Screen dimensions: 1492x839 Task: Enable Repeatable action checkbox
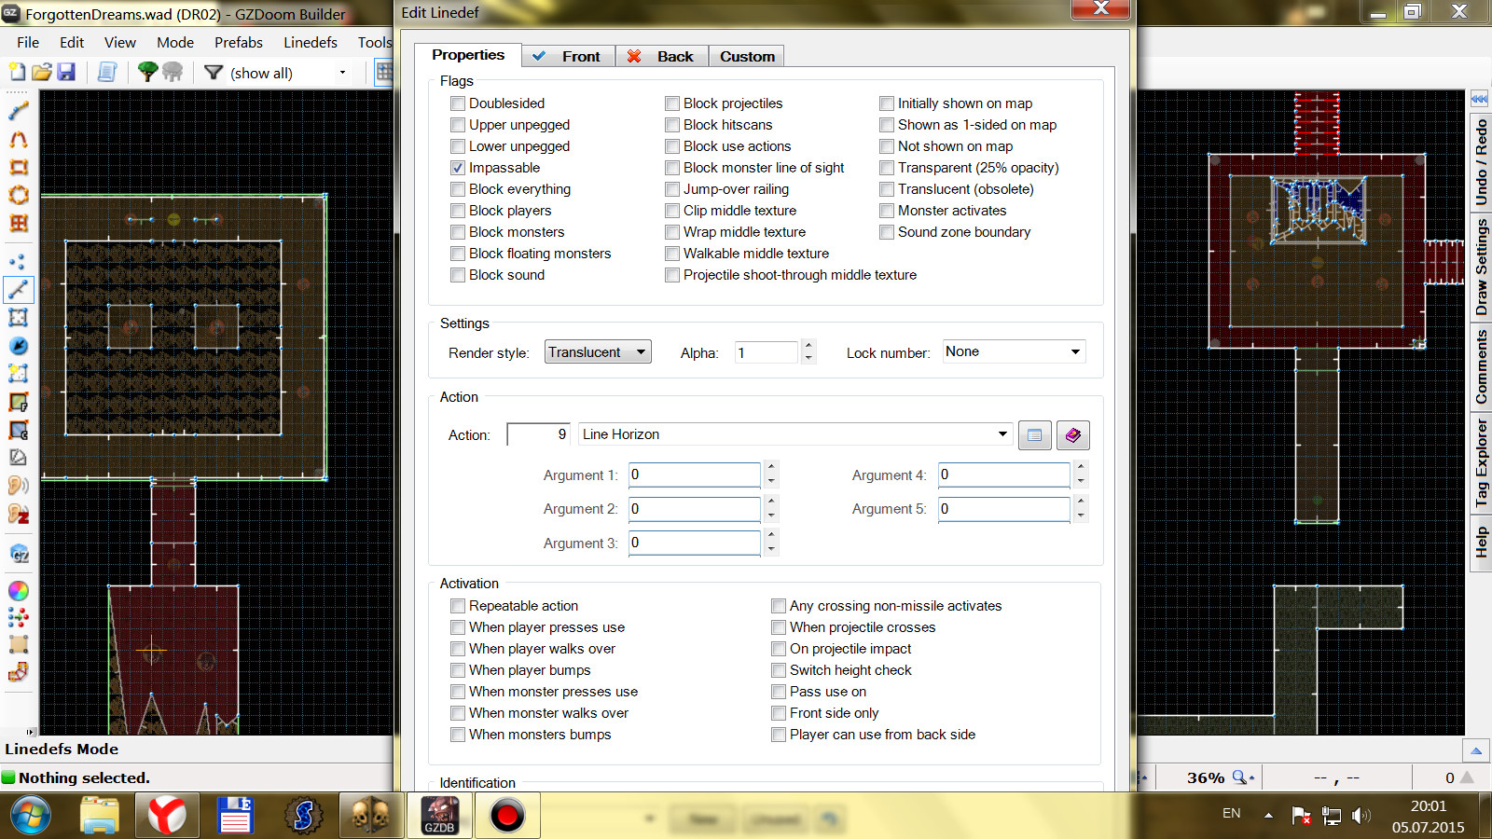tap(458, 606)
